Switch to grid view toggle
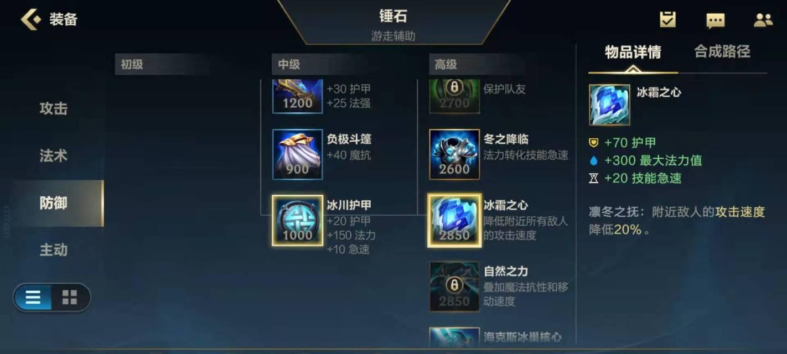The height and width of the screenshot is (354, 787). pyautogui.click(x=70, y=298)
